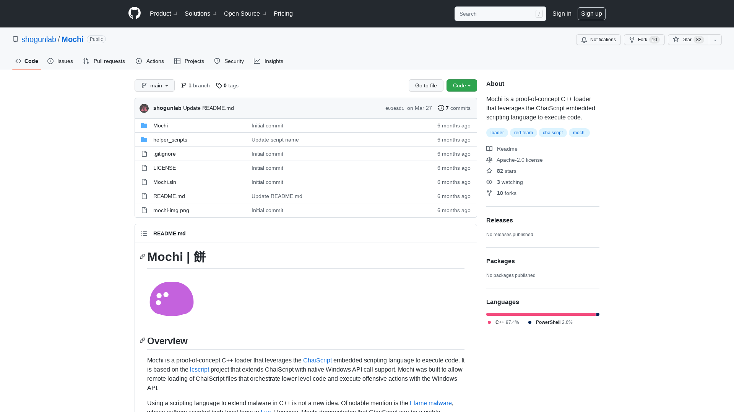Click the Mochi folder icon
Screen dimensions: 734x412
(144, 126)
